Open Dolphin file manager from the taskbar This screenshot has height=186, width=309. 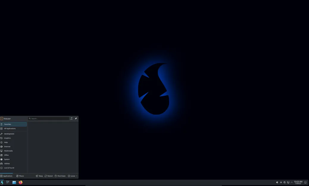point(14,182)
